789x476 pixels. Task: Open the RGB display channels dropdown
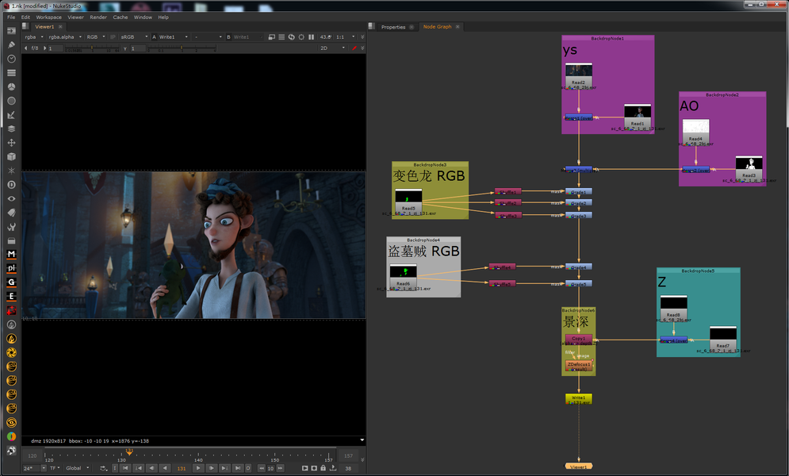pyautogui.click(x=96, y=36)
